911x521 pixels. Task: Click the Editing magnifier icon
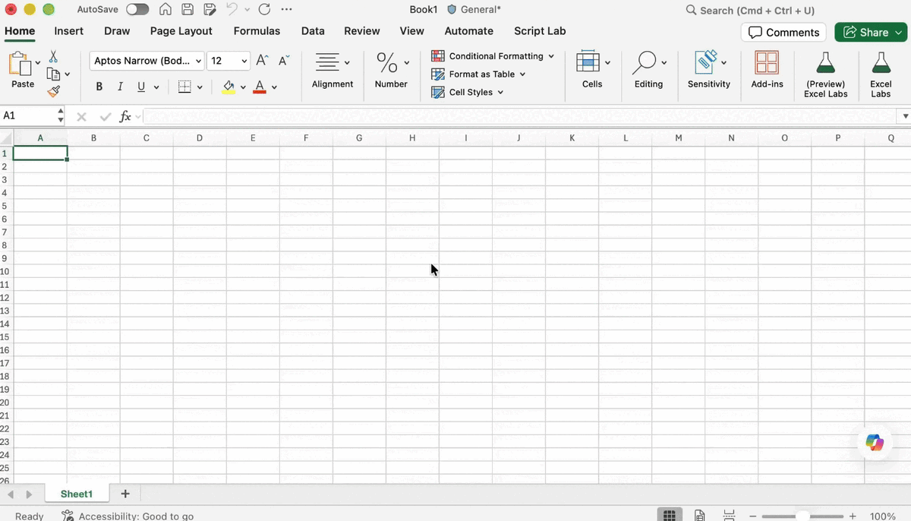645,62
